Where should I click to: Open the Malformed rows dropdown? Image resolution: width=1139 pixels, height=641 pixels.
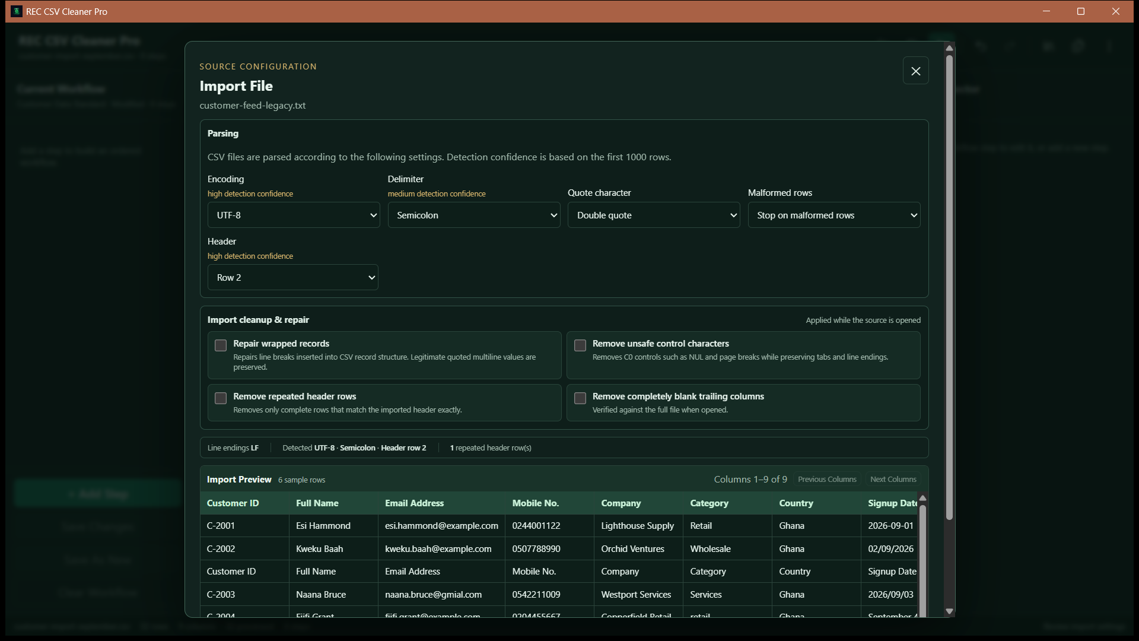834,215
